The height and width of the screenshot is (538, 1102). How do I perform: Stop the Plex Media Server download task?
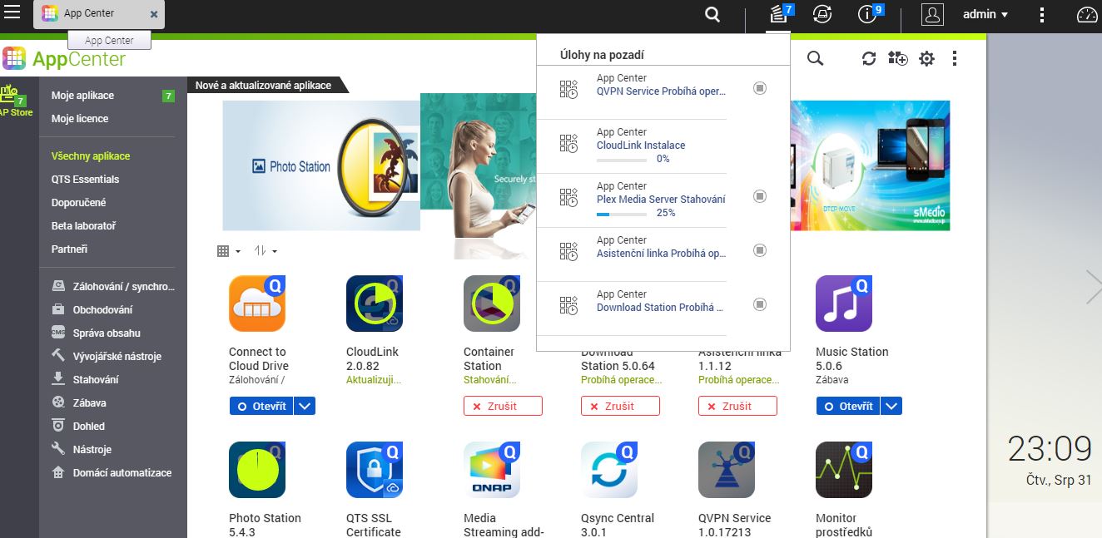(760, 196)
